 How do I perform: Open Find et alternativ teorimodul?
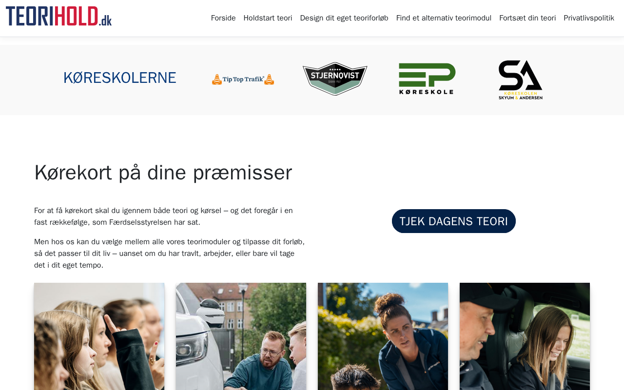coord(444,18)
